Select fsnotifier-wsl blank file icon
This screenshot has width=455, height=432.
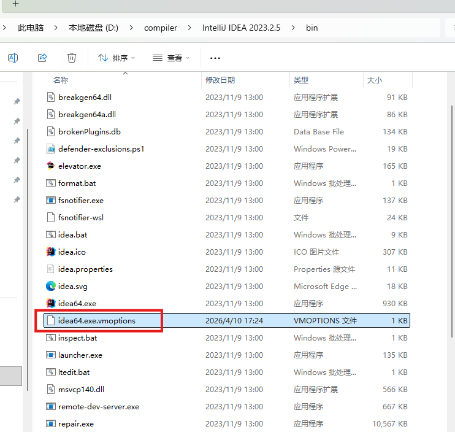51,217
